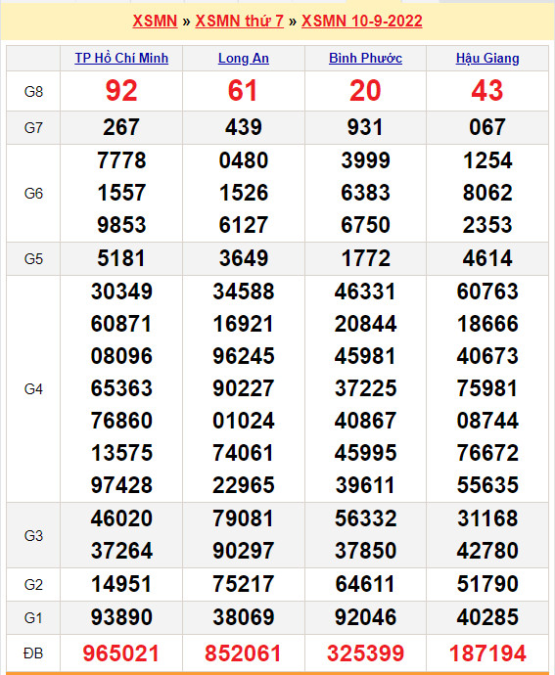Screen dimensions: 555x675
Task: Open the XSMN thứ 7 link
Action: (240, 21)
